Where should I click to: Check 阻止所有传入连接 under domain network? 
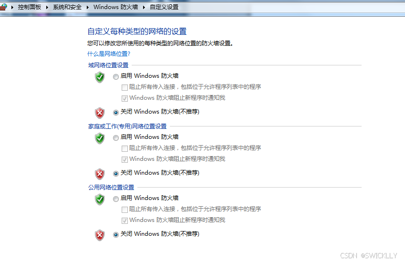coord(125,87)
